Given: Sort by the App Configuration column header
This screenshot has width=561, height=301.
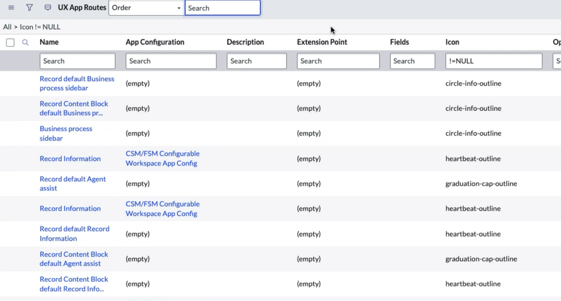Looking at the screenshot, I should pyautogui.click(x=155, y=42).
